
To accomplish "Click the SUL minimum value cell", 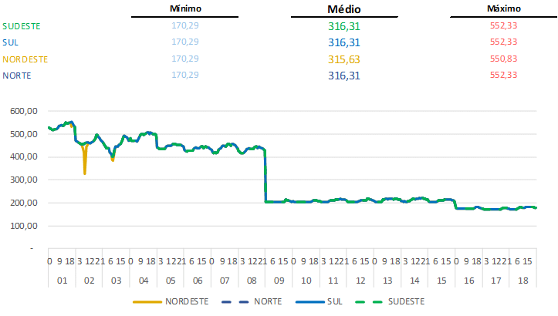I will (184, 42).
